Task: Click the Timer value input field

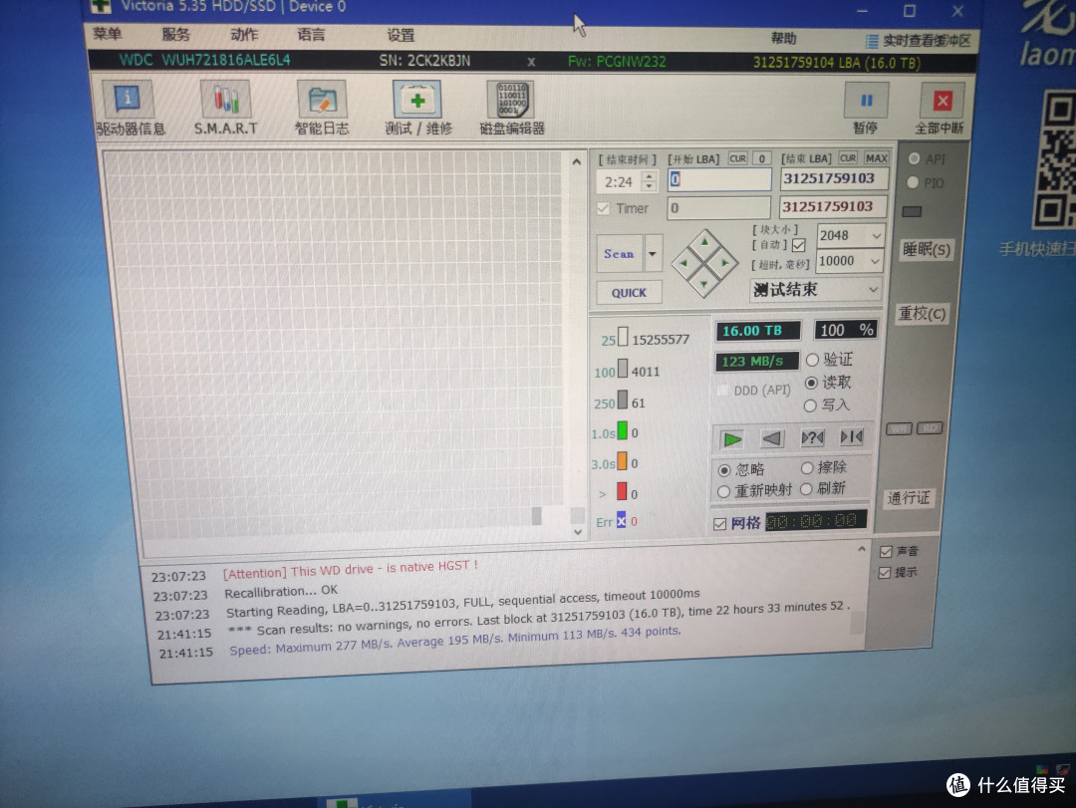Action: coord(718,208)
